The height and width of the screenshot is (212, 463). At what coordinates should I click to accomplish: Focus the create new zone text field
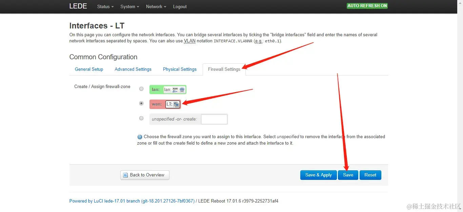point(214,119)
